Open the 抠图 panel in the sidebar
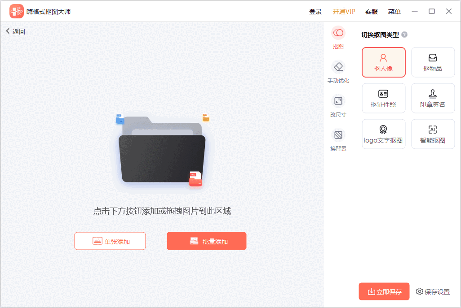This screenshot has height=308, width=461. (x=338, y=38)
